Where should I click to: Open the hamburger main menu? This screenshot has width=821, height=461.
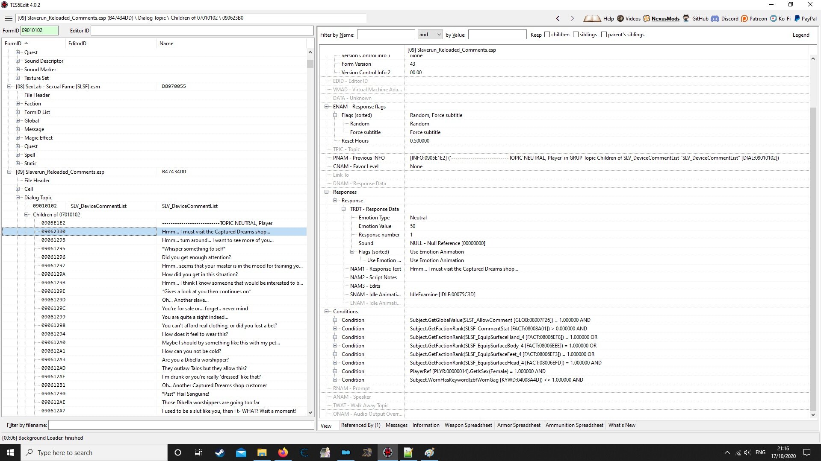[x=9, y=18]
